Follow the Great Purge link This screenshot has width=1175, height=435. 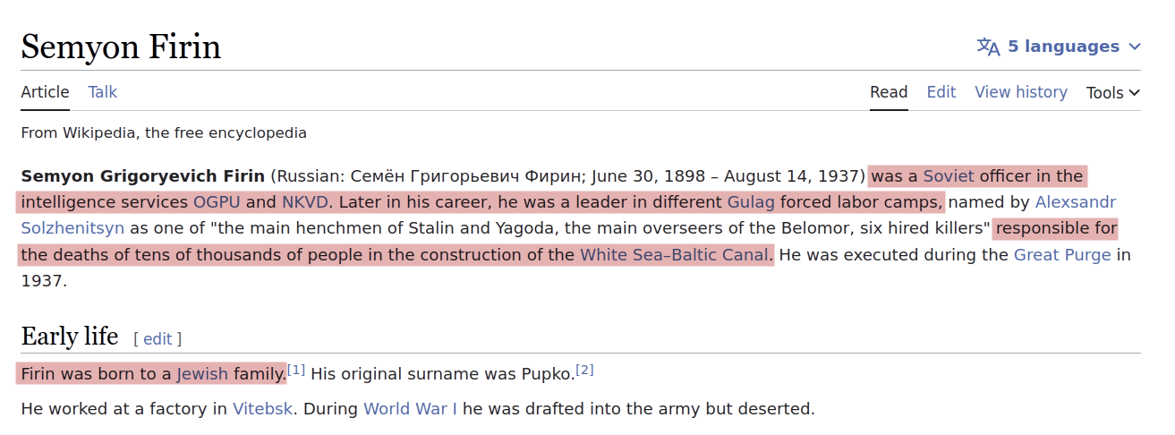pos(1062,254)
